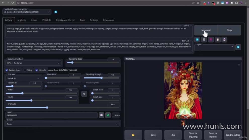Adjust the Width slider handle
This screenshot has width=249, height=140.
(x=22, y=93)
